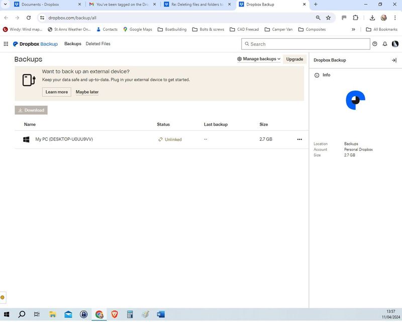This screenshot has height=322, width=402.
Task: Expand the tab search chevron
Action: 5,4
